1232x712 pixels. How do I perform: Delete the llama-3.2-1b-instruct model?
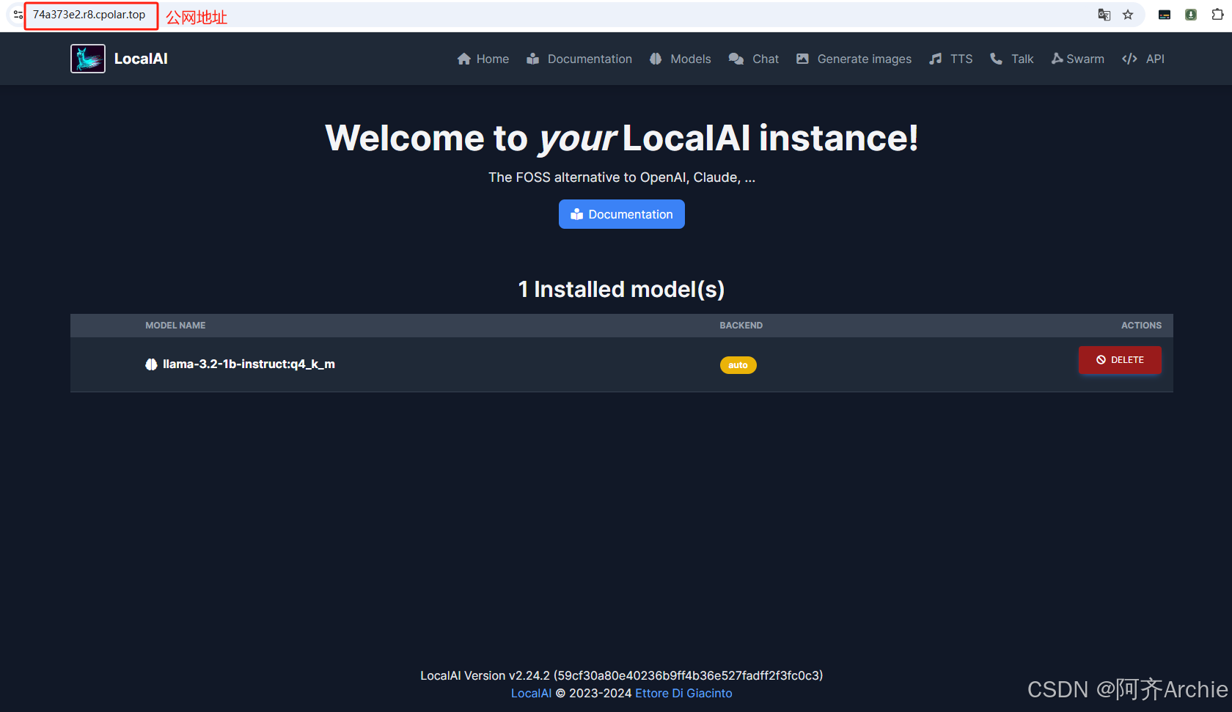[1120, 360]
